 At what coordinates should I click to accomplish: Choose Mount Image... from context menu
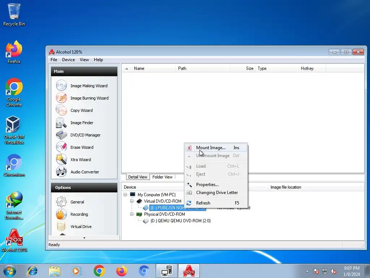216,148
